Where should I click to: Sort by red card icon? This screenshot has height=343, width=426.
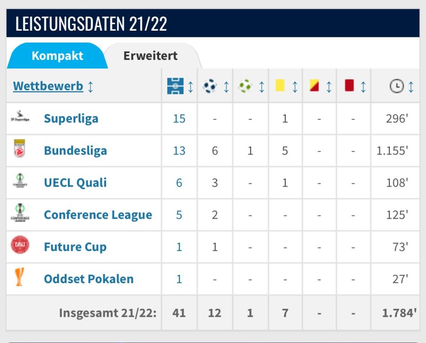pos(350,86)
